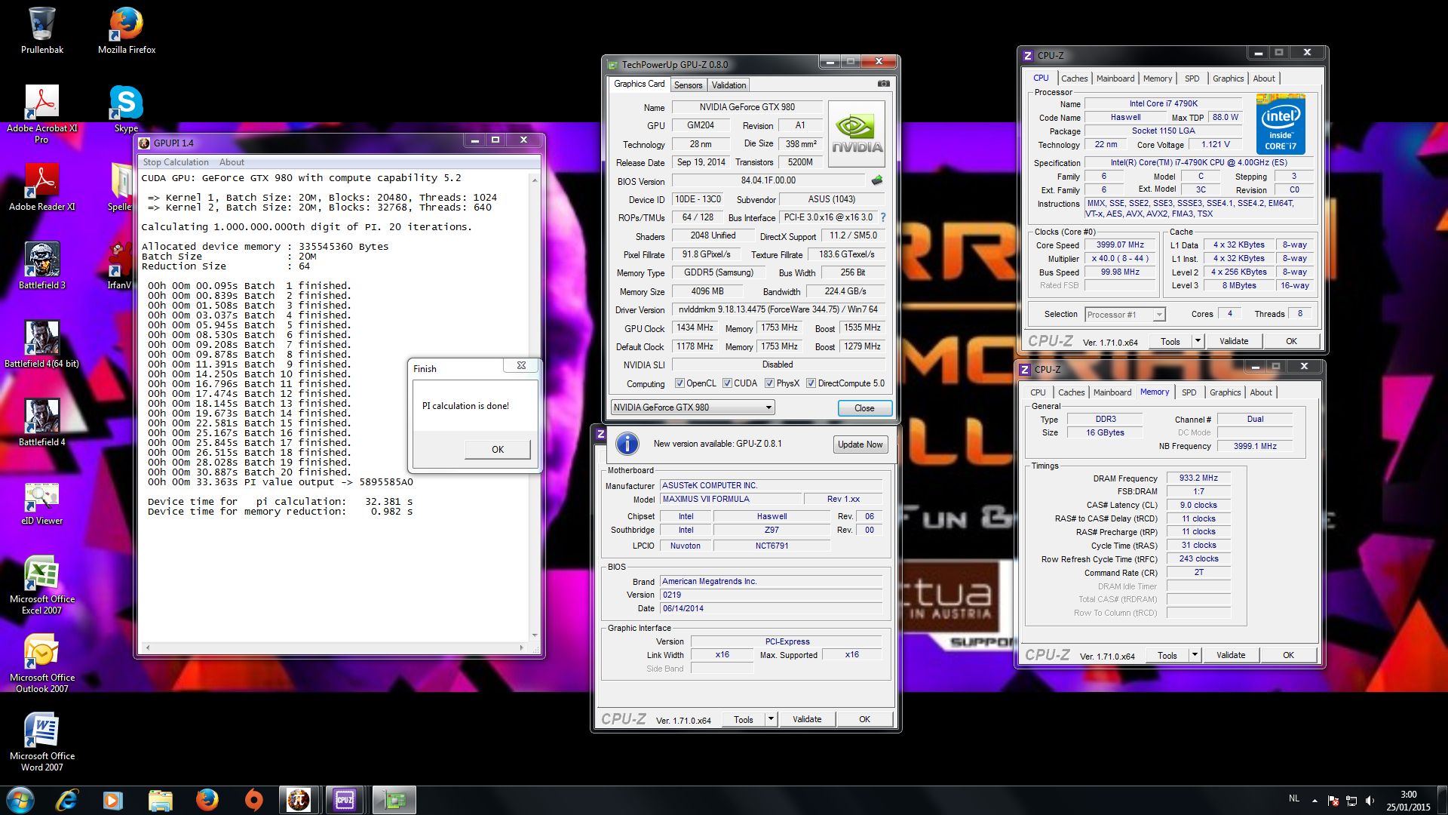Toggle the OpenCL checkbox
Viewport: 1448px width, 815px height.
[680, 383]
